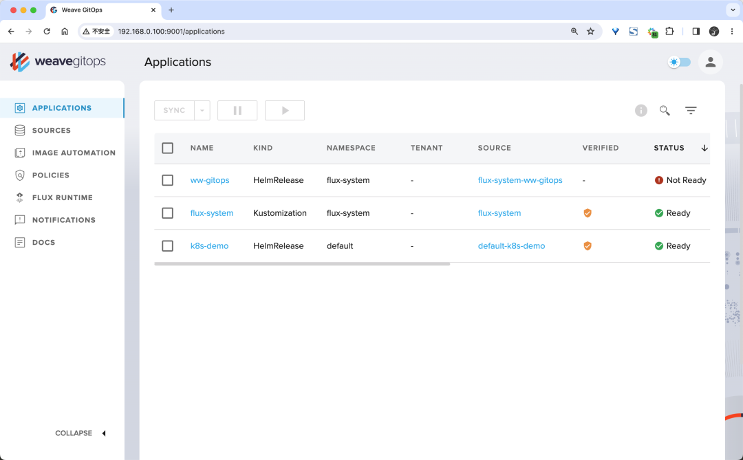The width and height of the screenshot is (743, 460).
Task: Click the Weave GitOps logo
Action: (x=58, y=62)
